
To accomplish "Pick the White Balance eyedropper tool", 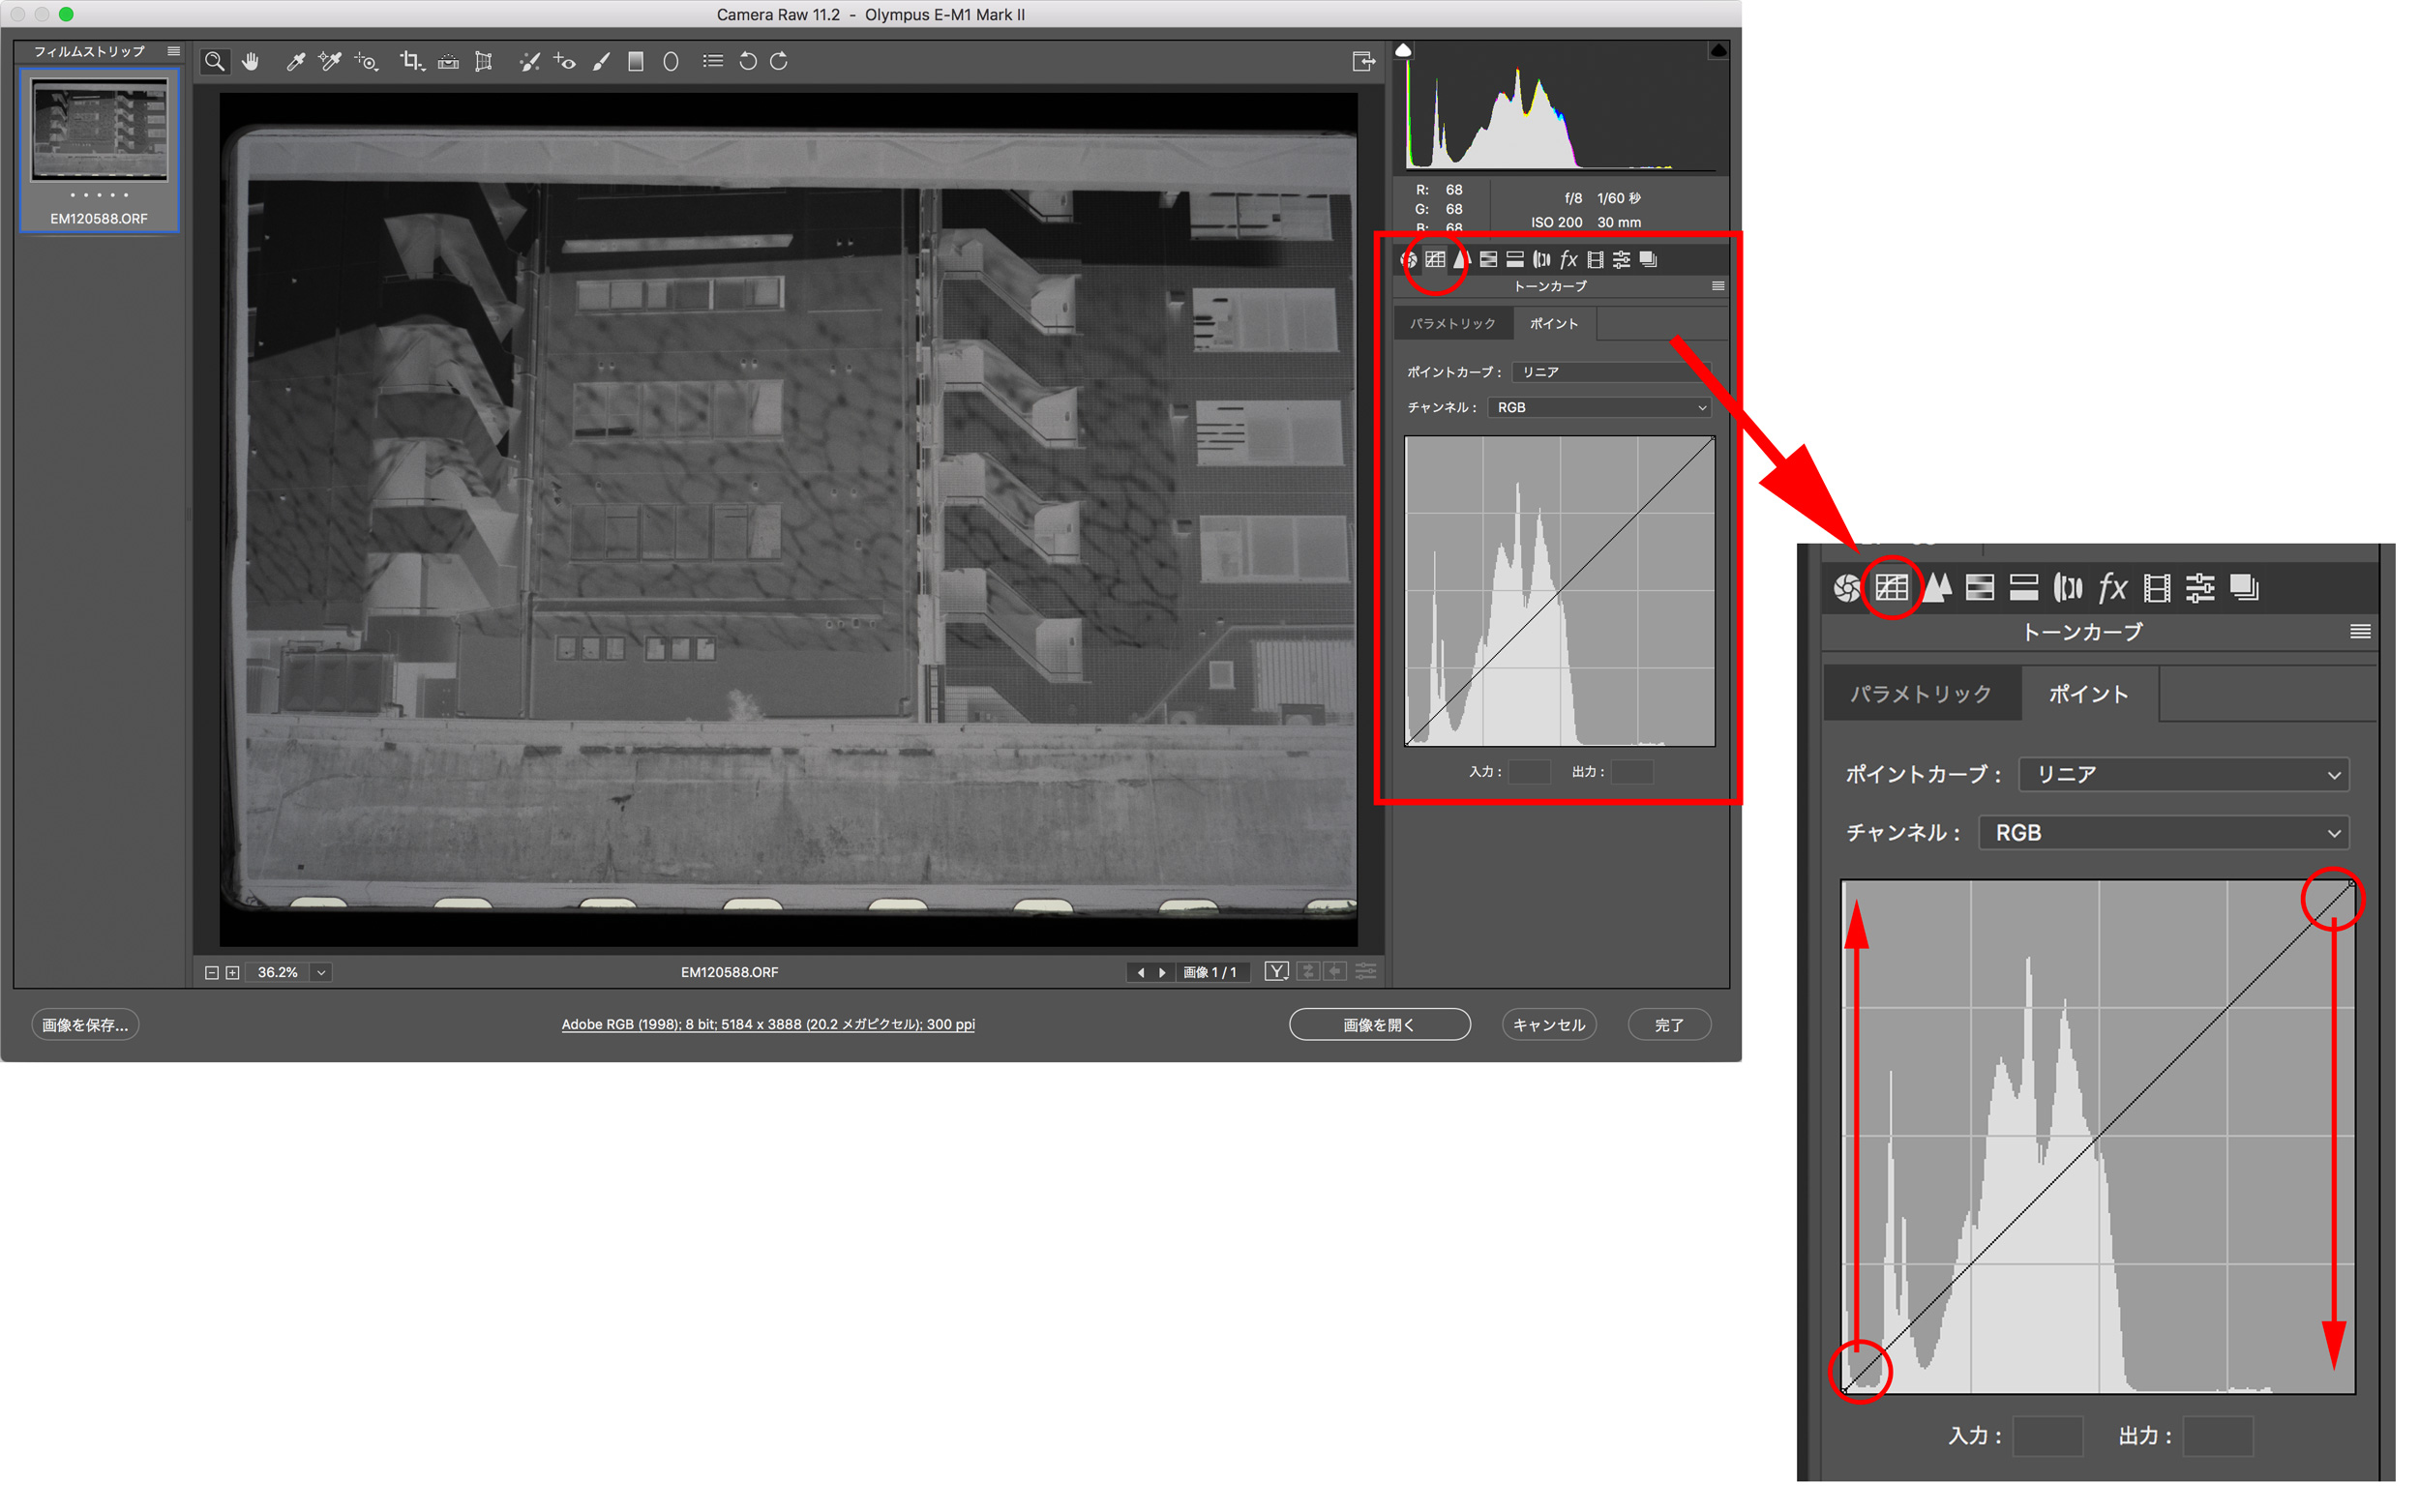I will coord(295,62).
